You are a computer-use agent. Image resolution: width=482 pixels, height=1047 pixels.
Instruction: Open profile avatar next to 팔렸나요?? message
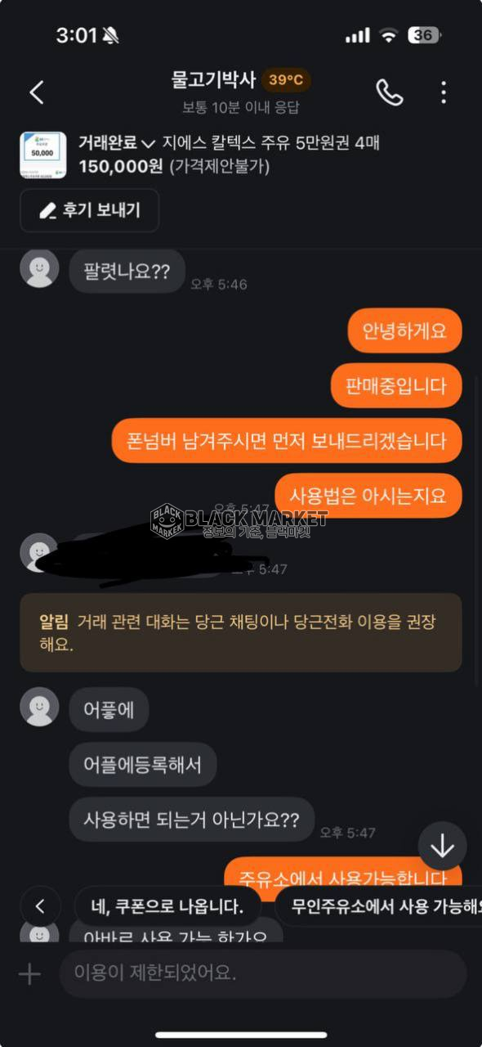click(x=39, y=269)
